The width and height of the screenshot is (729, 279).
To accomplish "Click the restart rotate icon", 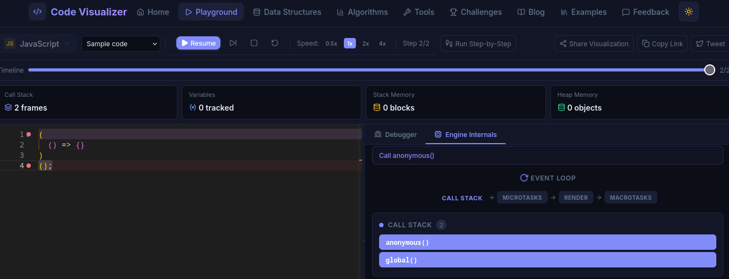I will click(x=275, y=43).
